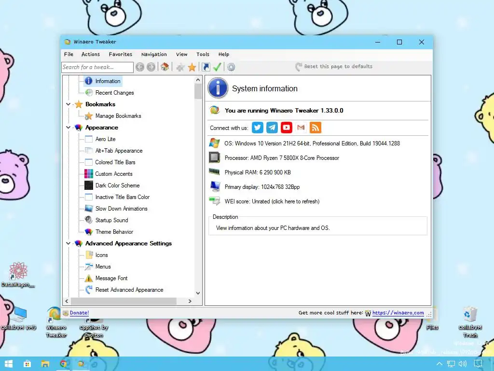Click WEI score refresh text
The image size is (494, 371).
272,201
